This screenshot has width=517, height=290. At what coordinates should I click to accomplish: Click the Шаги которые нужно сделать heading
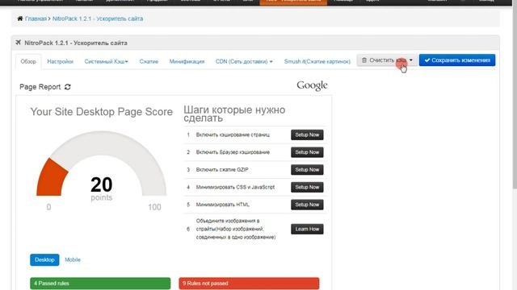(x=234, y=114)
